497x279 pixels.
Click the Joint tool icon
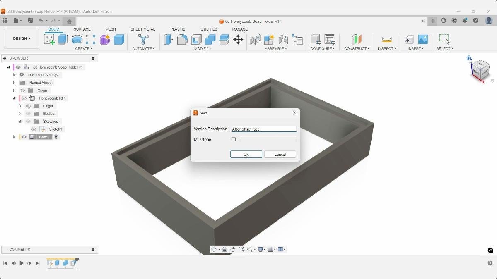(283, 39)
